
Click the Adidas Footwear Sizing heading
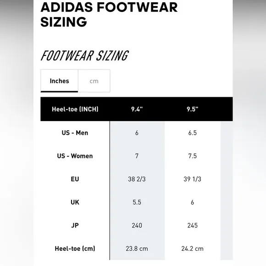[x=109, y=15]
